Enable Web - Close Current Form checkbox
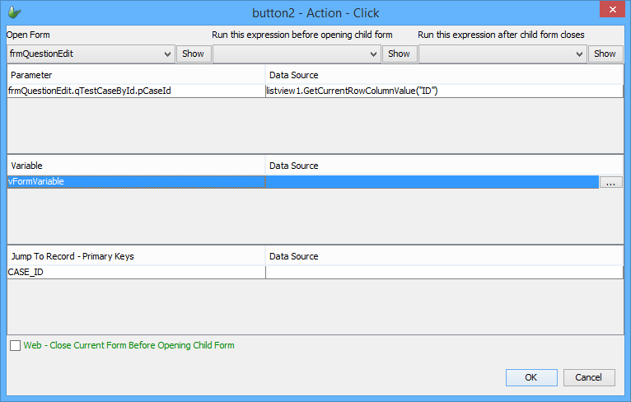This screenshot has width=631, height=402. point(15,346)
